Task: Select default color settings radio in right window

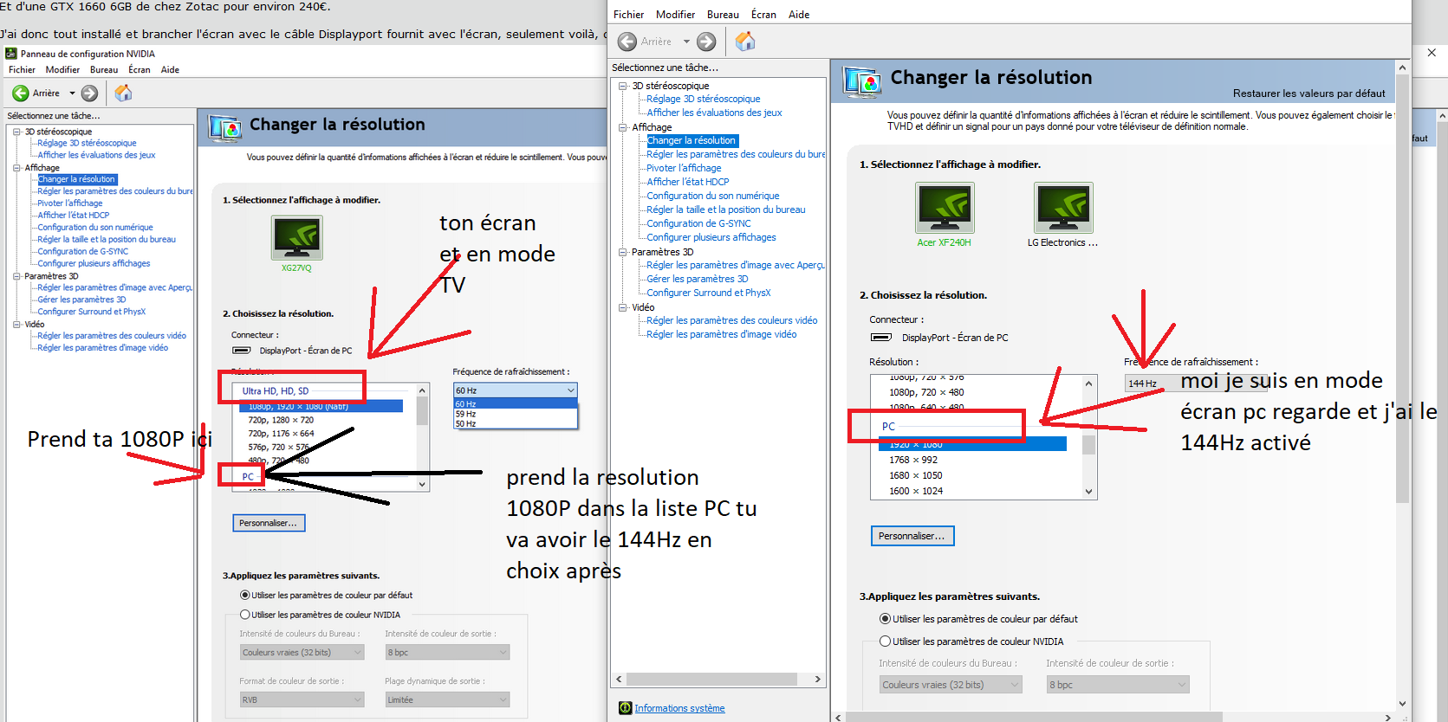Action: pos(885,619)
